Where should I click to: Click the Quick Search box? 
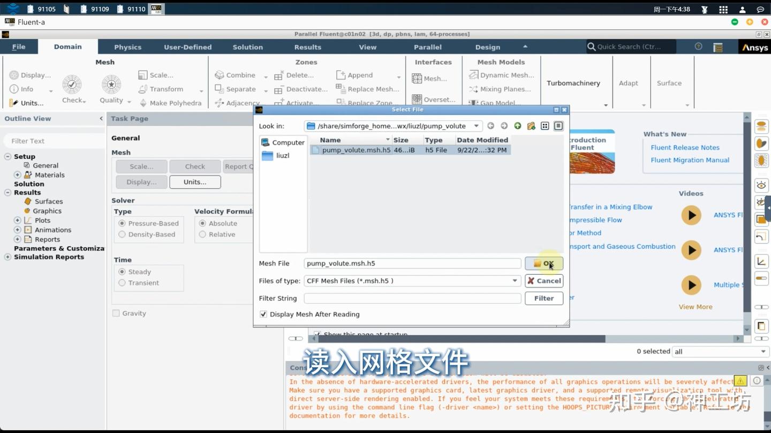coord(631,47)
